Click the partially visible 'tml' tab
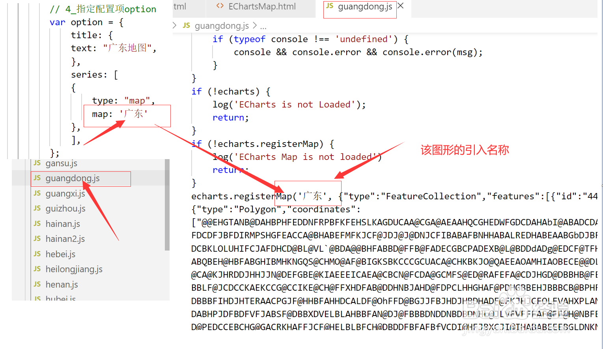Viewport: 603px width, 349px height. (x=180, y=7)
